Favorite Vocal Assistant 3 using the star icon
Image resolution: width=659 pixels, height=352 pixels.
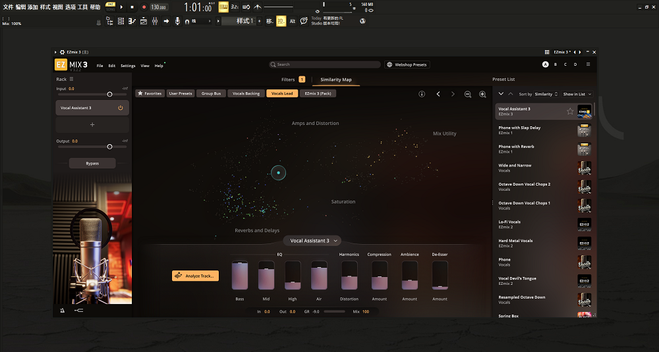(570, 111)
